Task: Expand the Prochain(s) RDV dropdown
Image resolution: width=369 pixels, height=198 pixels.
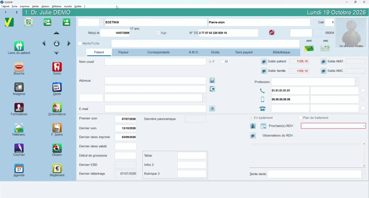Action: pyautogui.click(x=364, y=126)
